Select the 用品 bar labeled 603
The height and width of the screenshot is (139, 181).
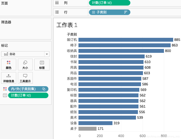(111, 73)
